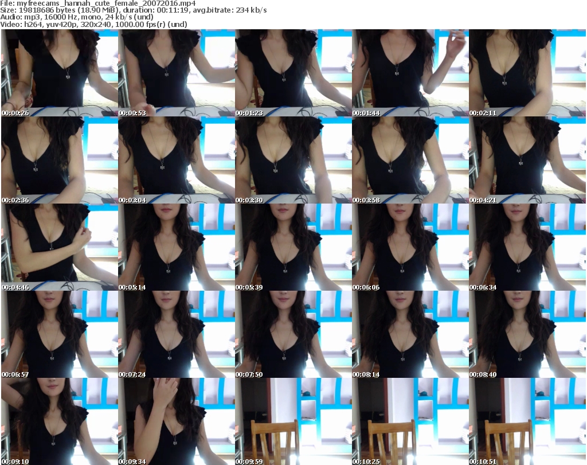Choose the preview frame at 00:08:40
This screenshot has width=587, height=465.
(527, 334)
